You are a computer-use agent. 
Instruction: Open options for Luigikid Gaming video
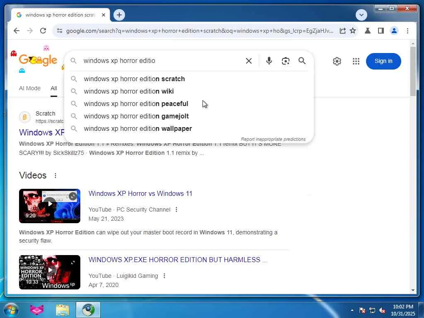(164, 276)
